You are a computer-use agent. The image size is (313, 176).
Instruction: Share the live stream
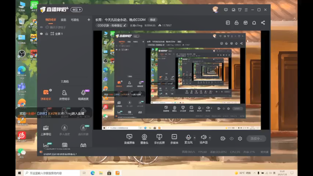[263, 23]
